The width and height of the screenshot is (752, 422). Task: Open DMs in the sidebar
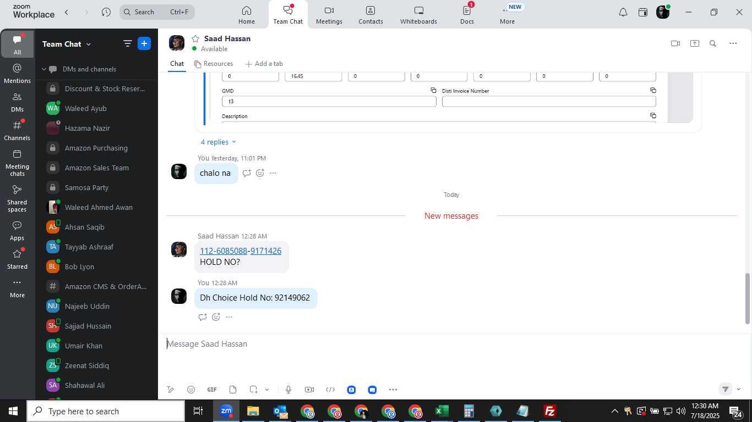17,102
